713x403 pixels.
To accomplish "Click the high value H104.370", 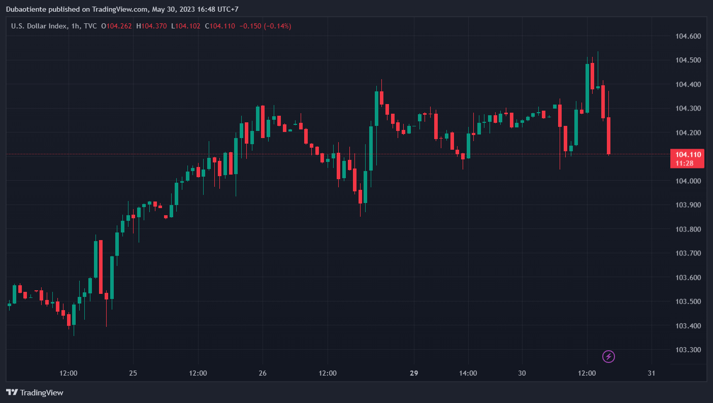I will click(x=152, y=26).
